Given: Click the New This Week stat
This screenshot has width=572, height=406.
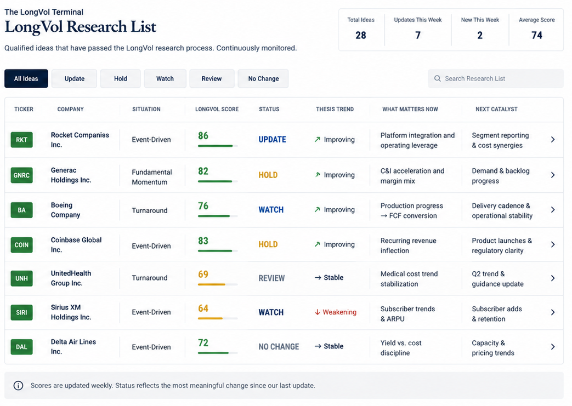Looking at the screenshot, I should click(480, 28).
